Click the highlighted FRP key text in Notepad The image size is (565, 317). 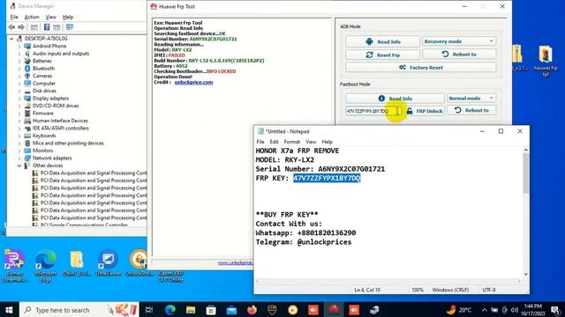(327, 178)
